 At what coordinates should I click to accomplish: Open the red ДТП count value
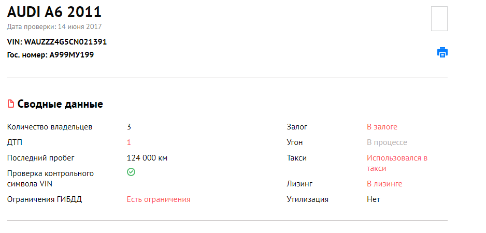pyautogui.click(x=129, y=142)
